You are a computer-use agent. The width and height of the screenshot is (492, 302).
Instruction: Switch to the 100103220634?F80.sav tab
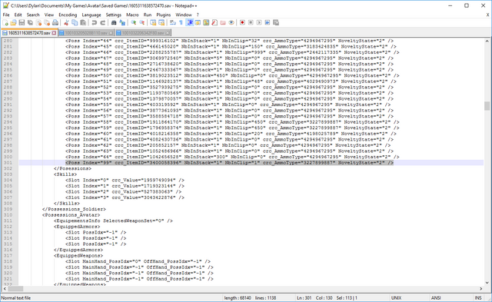coord(143,33)
